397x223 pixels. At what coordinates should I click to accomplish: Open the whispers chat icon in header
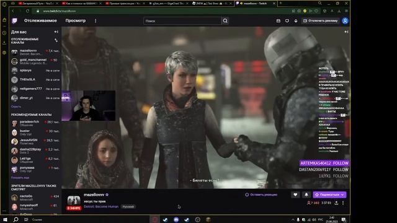coord(287,20)
